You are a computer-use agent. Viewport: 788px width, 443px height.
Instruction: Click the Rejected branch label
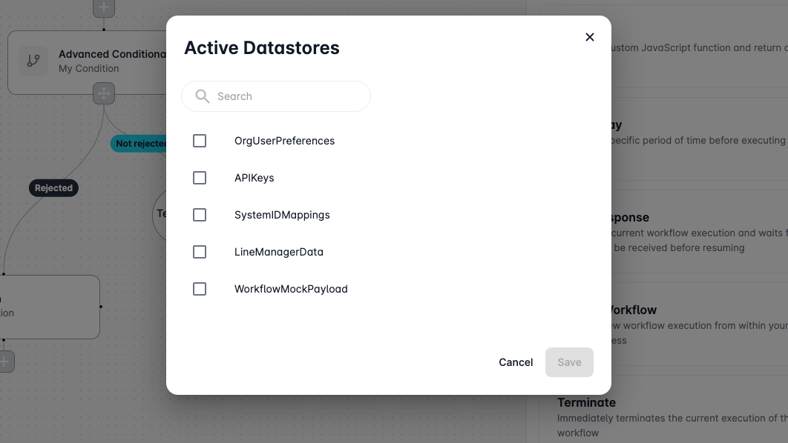[x=53, y=188]
